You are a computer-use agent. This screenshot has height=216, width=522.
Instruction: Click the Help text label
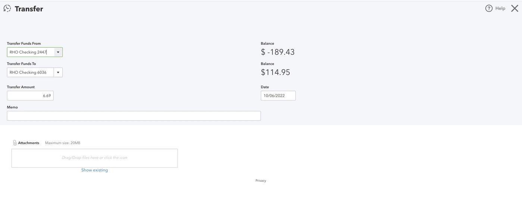500,8
